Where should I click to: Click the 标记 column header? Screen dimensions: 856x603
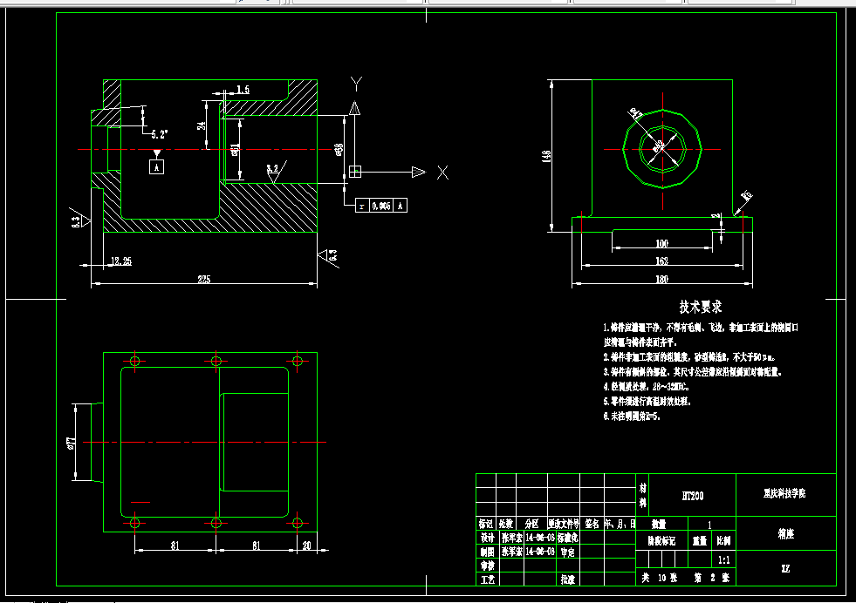pyautogui.click(x=486, y=524)
